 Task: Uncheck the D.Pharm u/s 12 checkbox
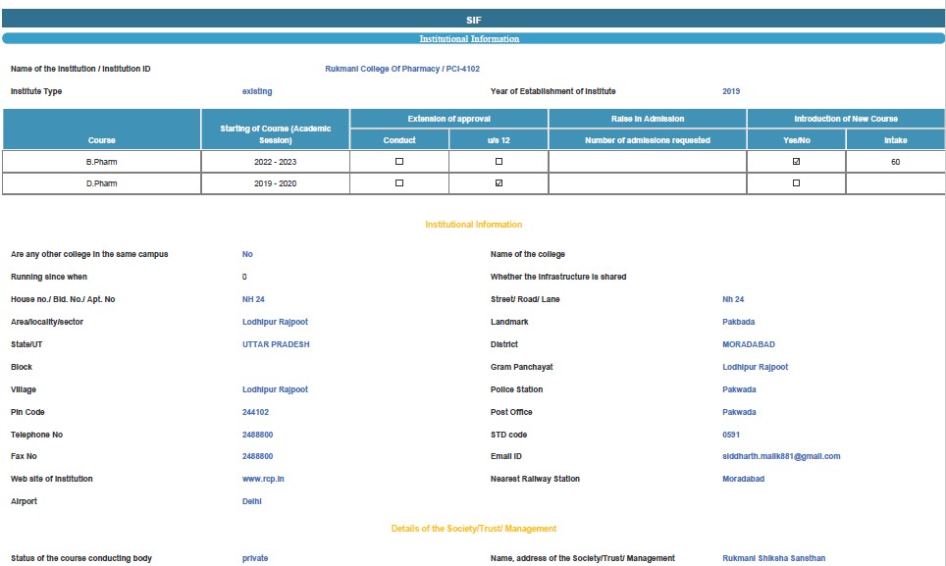[x=499, y=183]
